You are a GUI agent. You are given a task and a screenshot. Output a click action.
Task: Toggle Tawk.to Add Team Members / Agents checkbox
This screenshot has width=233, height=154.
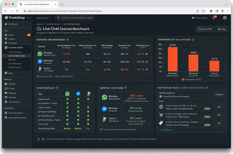(x=88, y=120)
